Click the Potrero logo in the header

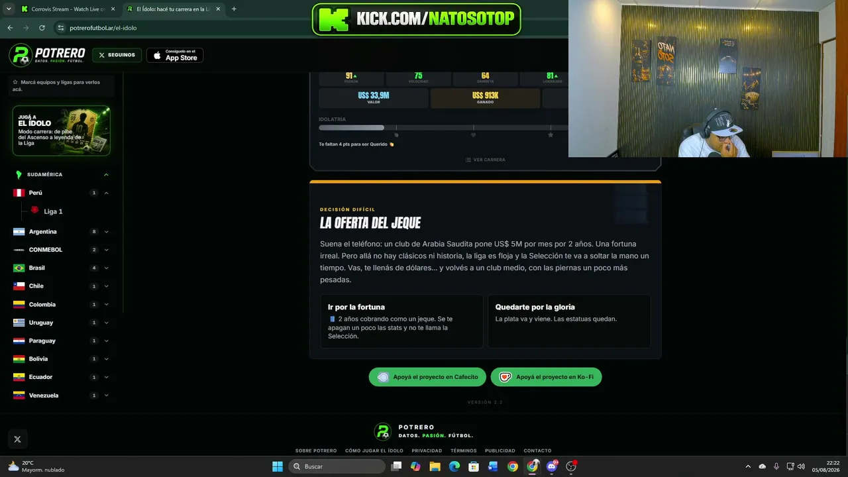(x=47, y=56)
